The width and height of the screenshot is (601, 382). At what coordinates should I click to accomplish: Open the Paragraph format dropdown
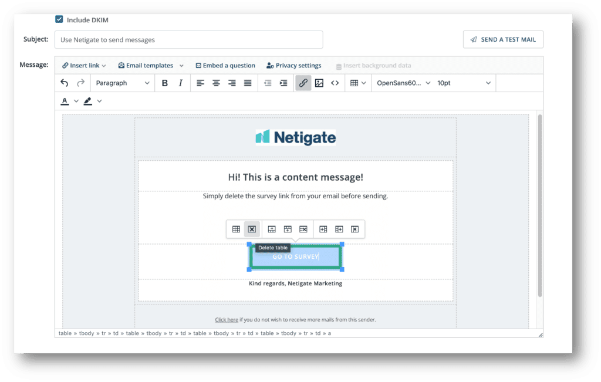pyautogui.click(x=122, y=83)
